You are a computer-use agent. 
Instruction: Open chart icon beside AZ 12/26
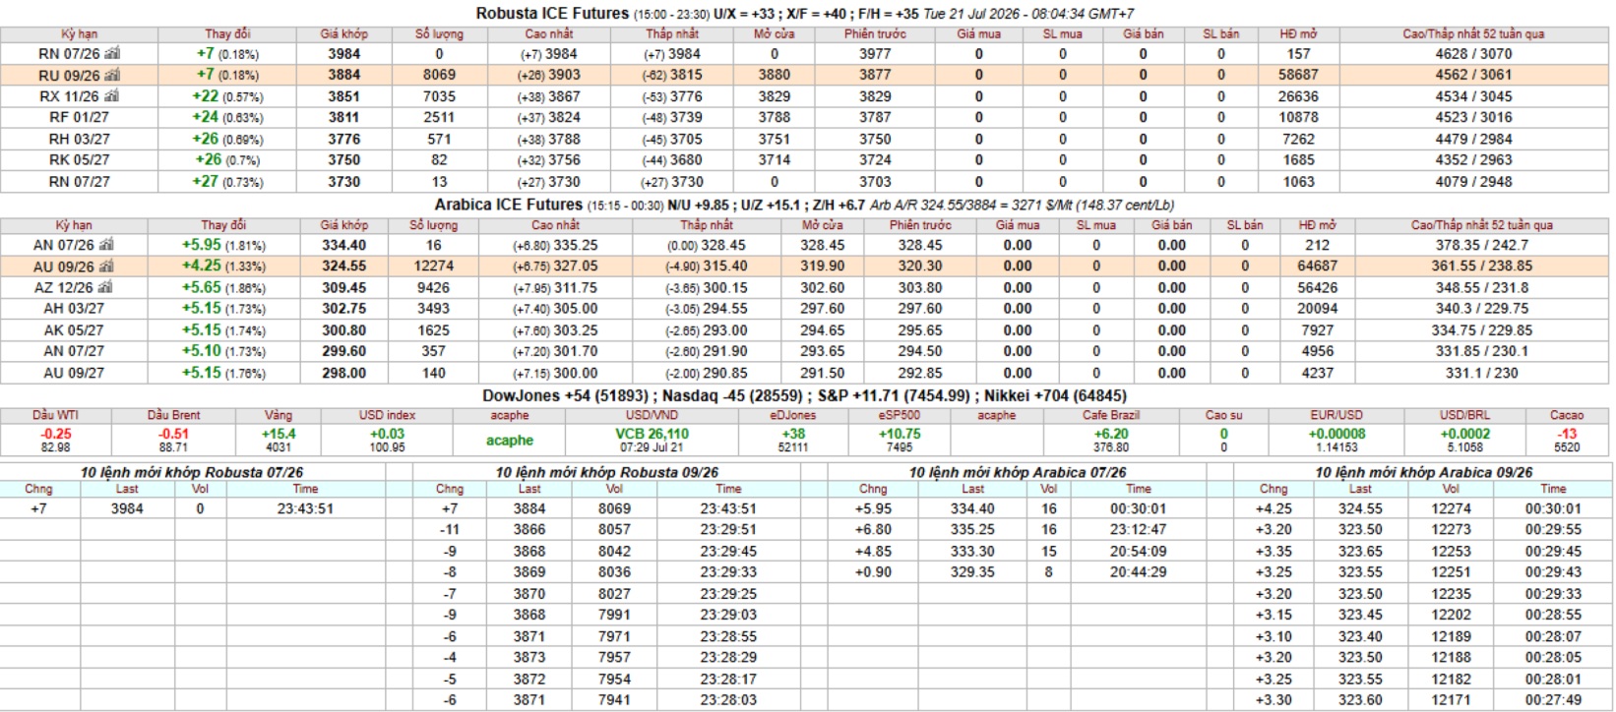105,288
